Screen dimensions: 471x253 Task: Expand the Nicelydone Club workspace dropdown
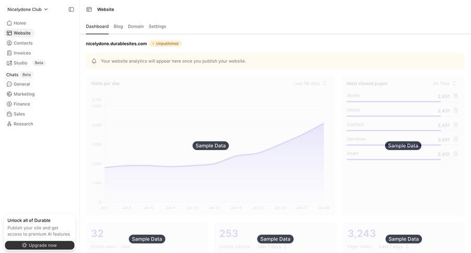[28, 9]
